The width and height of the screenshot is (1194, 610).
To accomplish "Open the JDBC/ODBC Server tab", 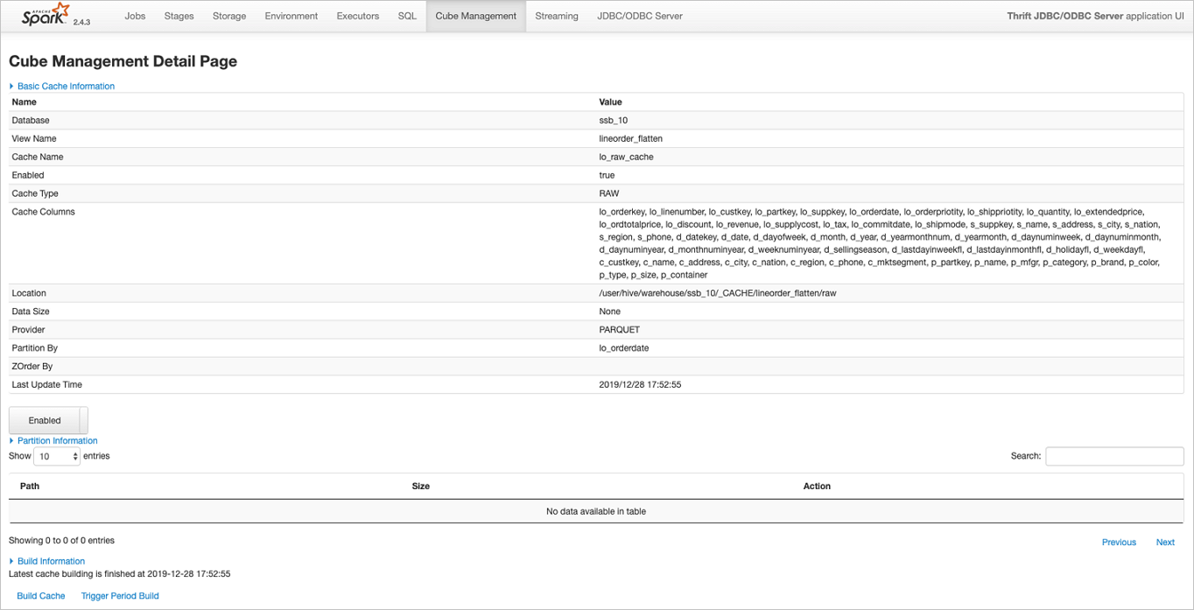I will click(640, 16).
